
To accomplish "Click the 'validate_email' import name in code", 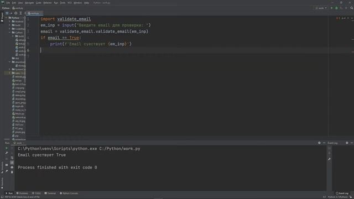I will click(x=74, y=19).
